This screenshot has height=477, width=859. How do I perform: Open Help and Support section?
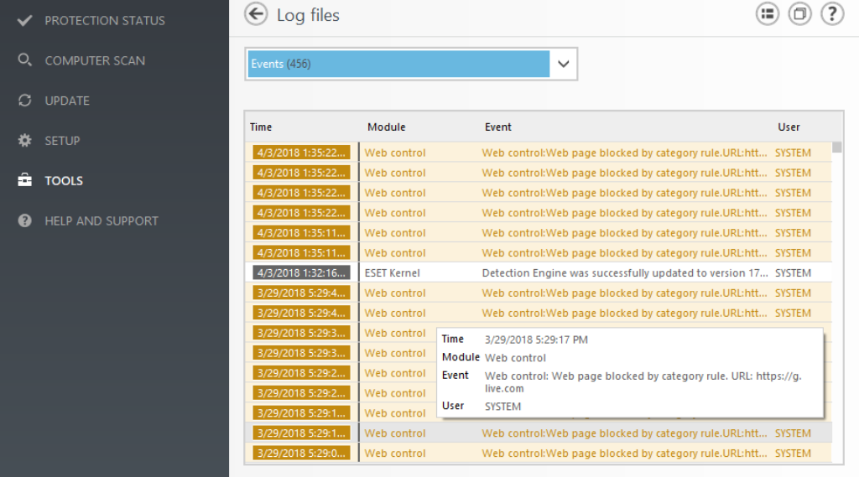[101, 221]
